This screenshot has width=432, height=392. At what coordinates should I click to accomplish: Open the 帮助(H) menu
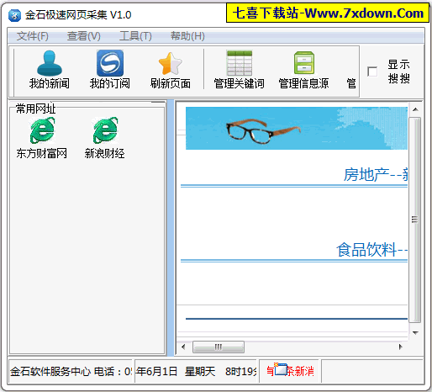coord(187,36)
